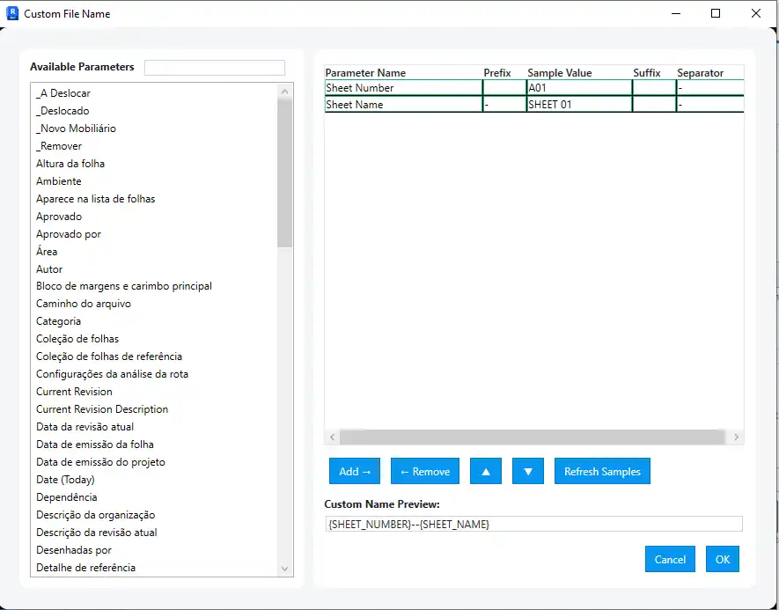The width and height of the screenshot is (779, 610).
Task: Click the move down triangle button
Action: (x=528, y=472)
